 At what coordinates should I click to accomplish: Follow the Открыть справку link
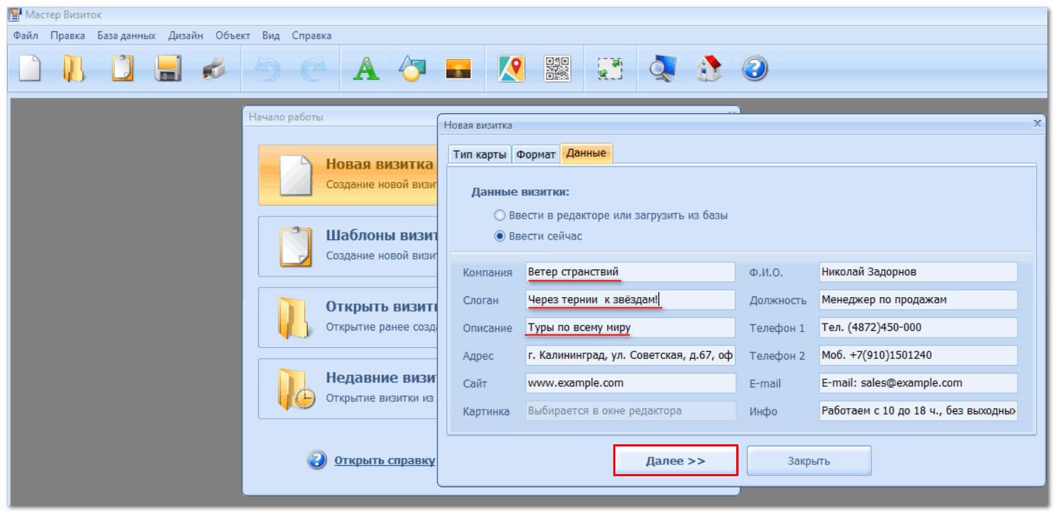pyautogui.click(x=385, y=460)
